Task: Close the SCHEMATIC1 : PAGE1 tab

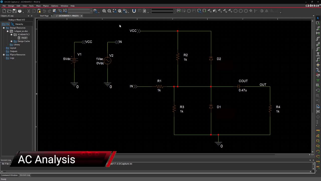Action: click(82, 16)
